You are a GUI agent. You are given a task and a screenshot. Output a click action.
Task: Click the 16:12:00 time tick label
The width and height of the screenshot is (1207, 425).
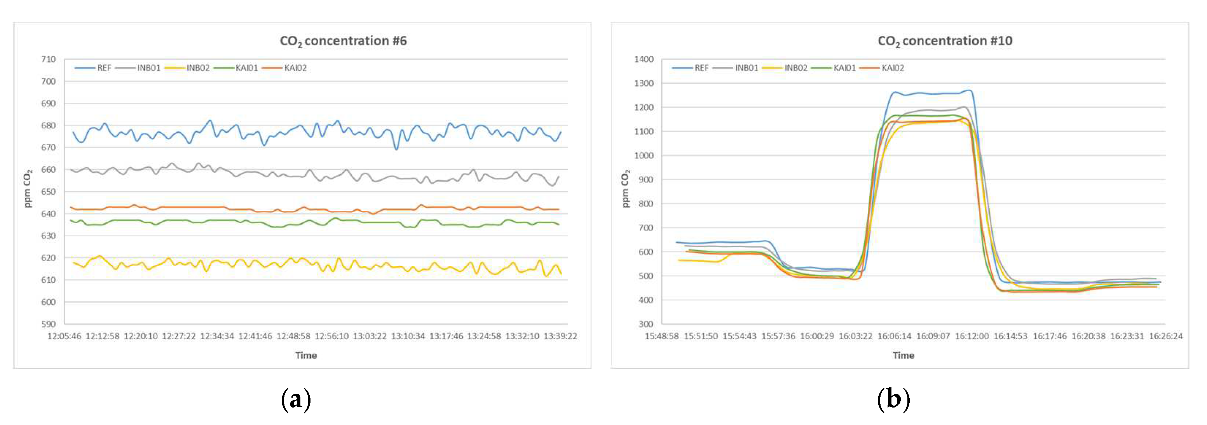click(972, 336)
